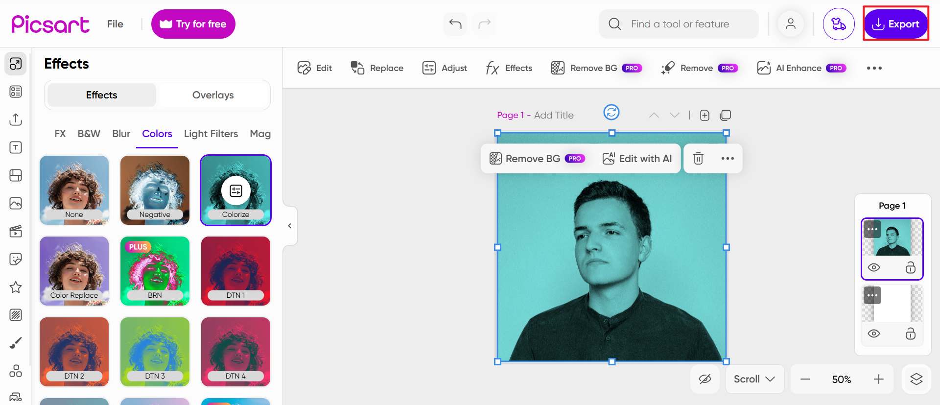Toggle lock on the second layer
This screenshot has width=940, height=405.
[910, 334]
